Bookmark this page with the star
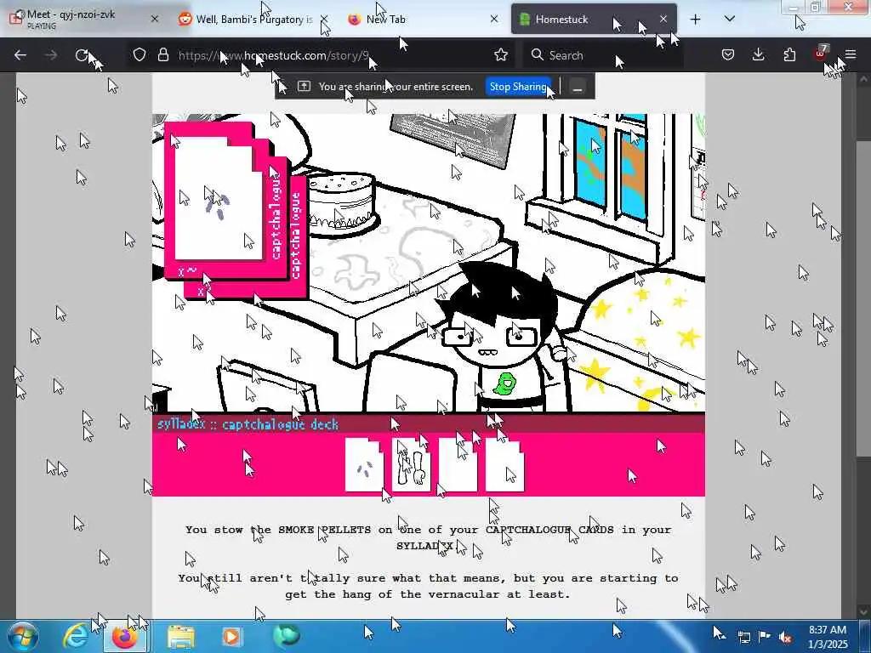Viewport: 871px width, 653px height. (x=500, y=54)
